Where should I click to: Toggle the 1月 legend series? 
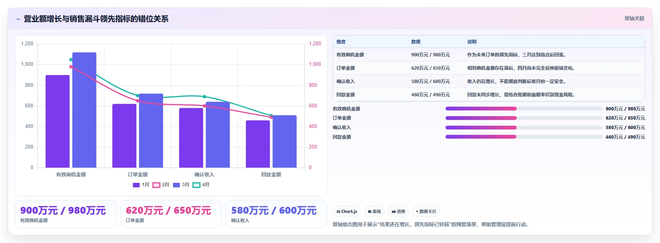[141, 185]
